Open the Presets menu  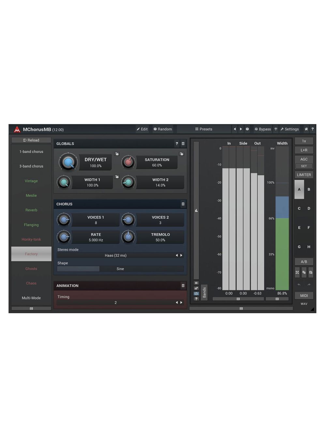pyautogui.click(x=204, y=129)
